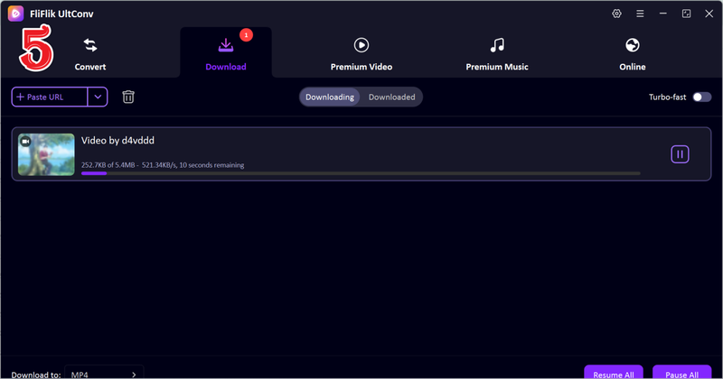
Task: Open the MP4 download format selector
Action: [x=104, y=374]
